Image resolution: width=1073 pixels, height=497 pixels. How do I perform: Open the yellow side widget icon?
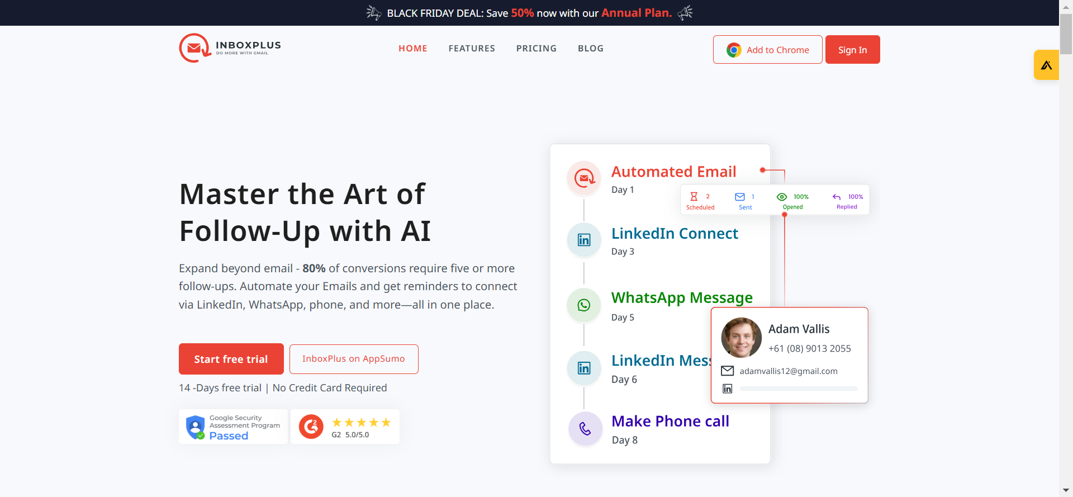click(x=1046, y=65)
